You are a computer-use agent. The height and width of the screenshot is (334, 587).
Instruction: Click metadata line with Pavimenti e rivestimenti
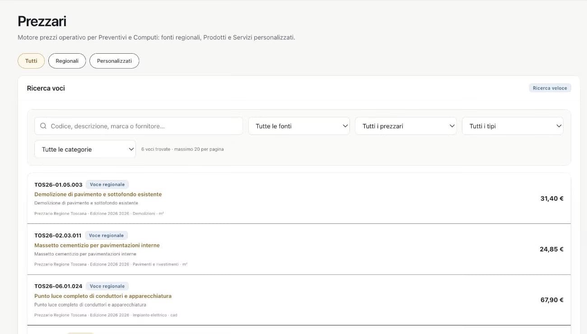(x=111, y=264)
